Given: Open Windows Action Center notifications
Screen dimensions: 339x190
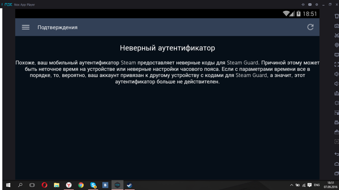Looking at the screenshot, I should pyautogui.click(x=310, y=185).
